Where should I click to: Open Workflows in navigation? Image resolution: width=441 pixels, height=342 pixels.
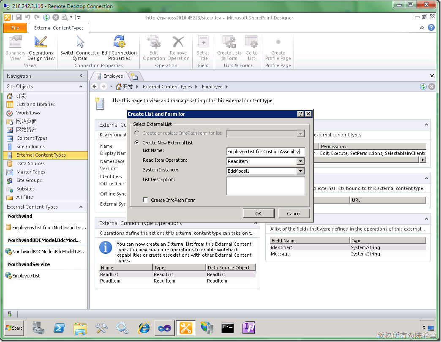click(x=28, y=113)
